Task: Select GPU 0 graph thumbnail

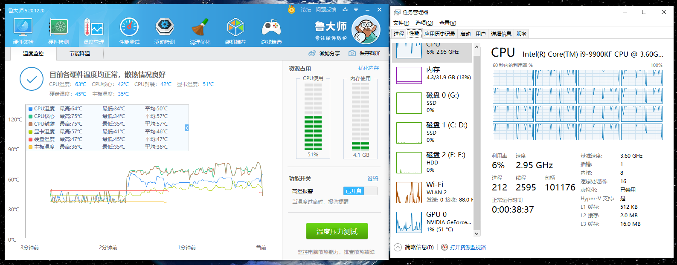Action: pyautogui.click(x=409, y=222)
